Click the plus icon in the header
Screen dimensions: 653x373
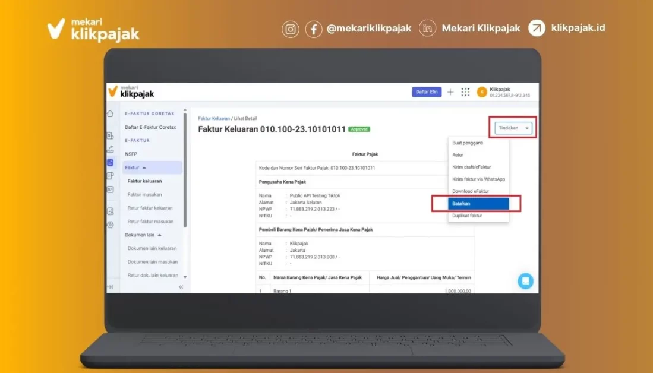click(x=450, y=92)
